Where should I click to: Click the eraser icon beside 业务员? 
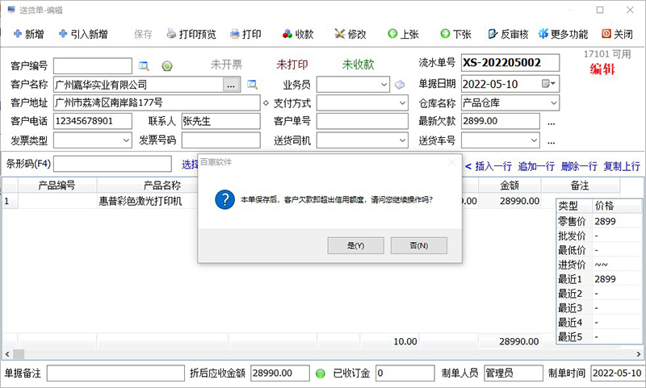tap(400, 85)
